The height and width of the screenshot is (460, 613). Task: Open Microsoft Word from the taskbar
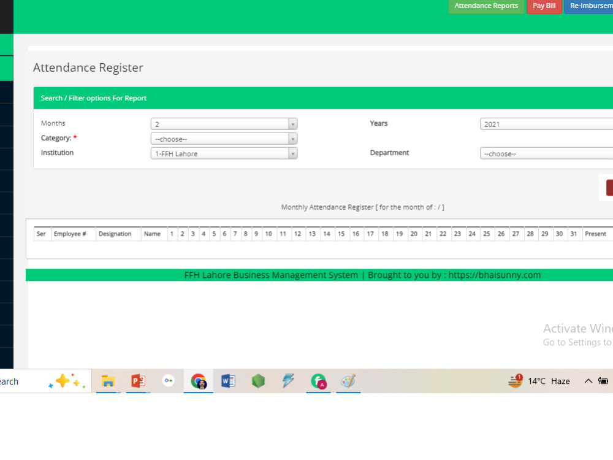click(x=228, y=381)
